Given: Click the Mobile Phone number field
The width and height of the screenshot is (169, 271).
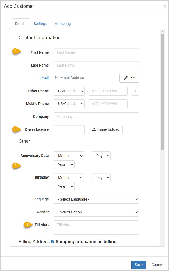Looking at the screenshot, I should [x=108, y=104].
